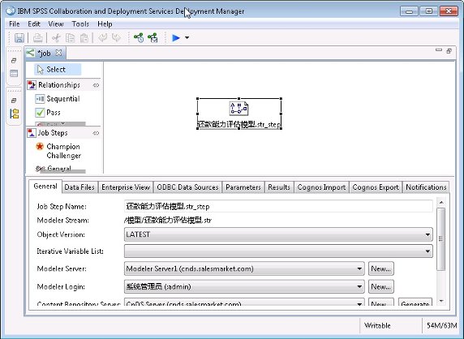Click New button beside Modeler Login
This screenshot has height=339, width=464.
380,286
